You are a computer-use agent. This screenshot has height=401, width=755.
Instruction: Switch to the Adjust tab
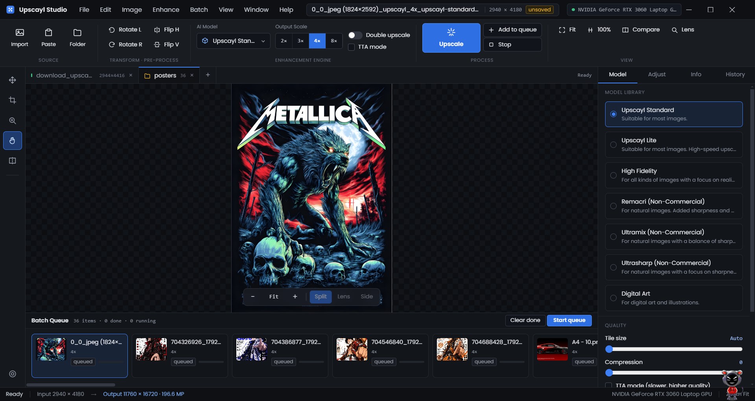click(x=657, y=74)
